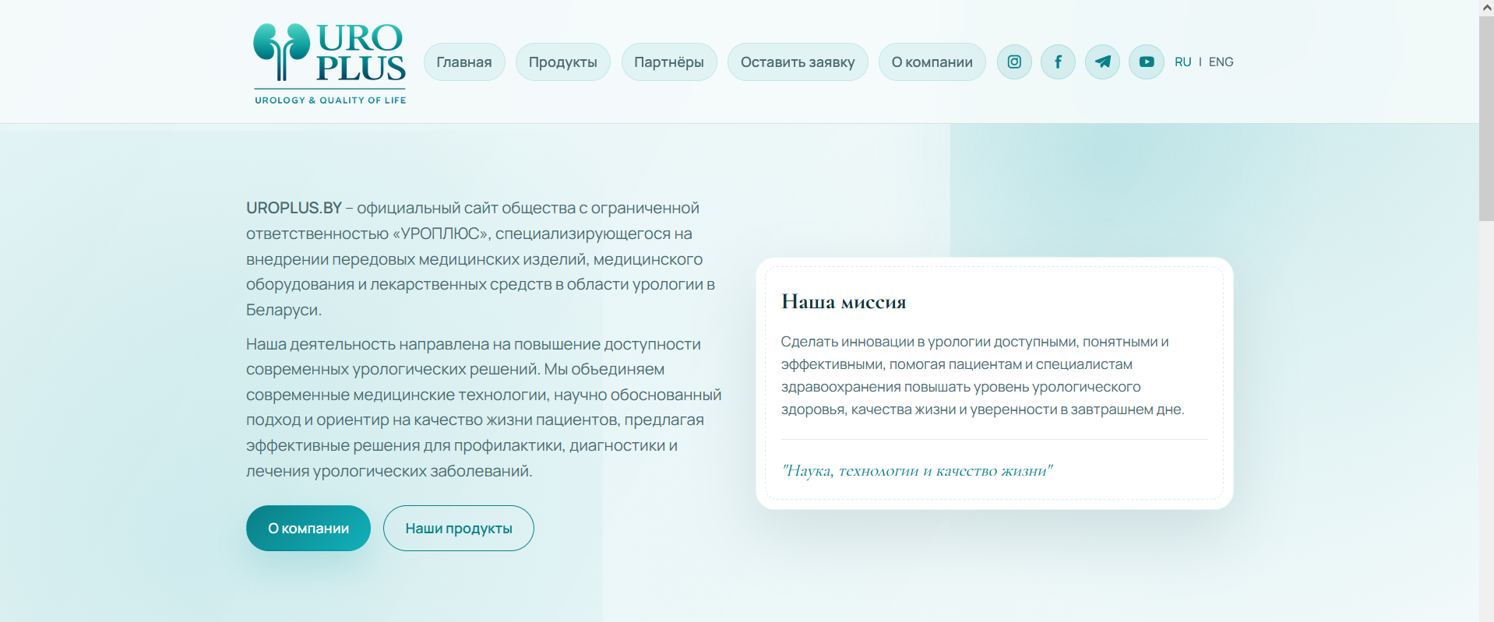Click the scrollbar up arrow
Screen dimensions: 1494x622
(x=1486, y=8)
